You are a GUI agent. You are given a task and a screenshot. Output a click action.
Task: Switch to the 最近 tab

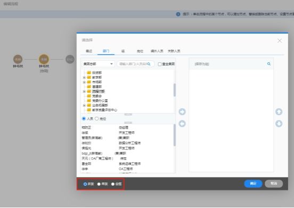(89, 51)
